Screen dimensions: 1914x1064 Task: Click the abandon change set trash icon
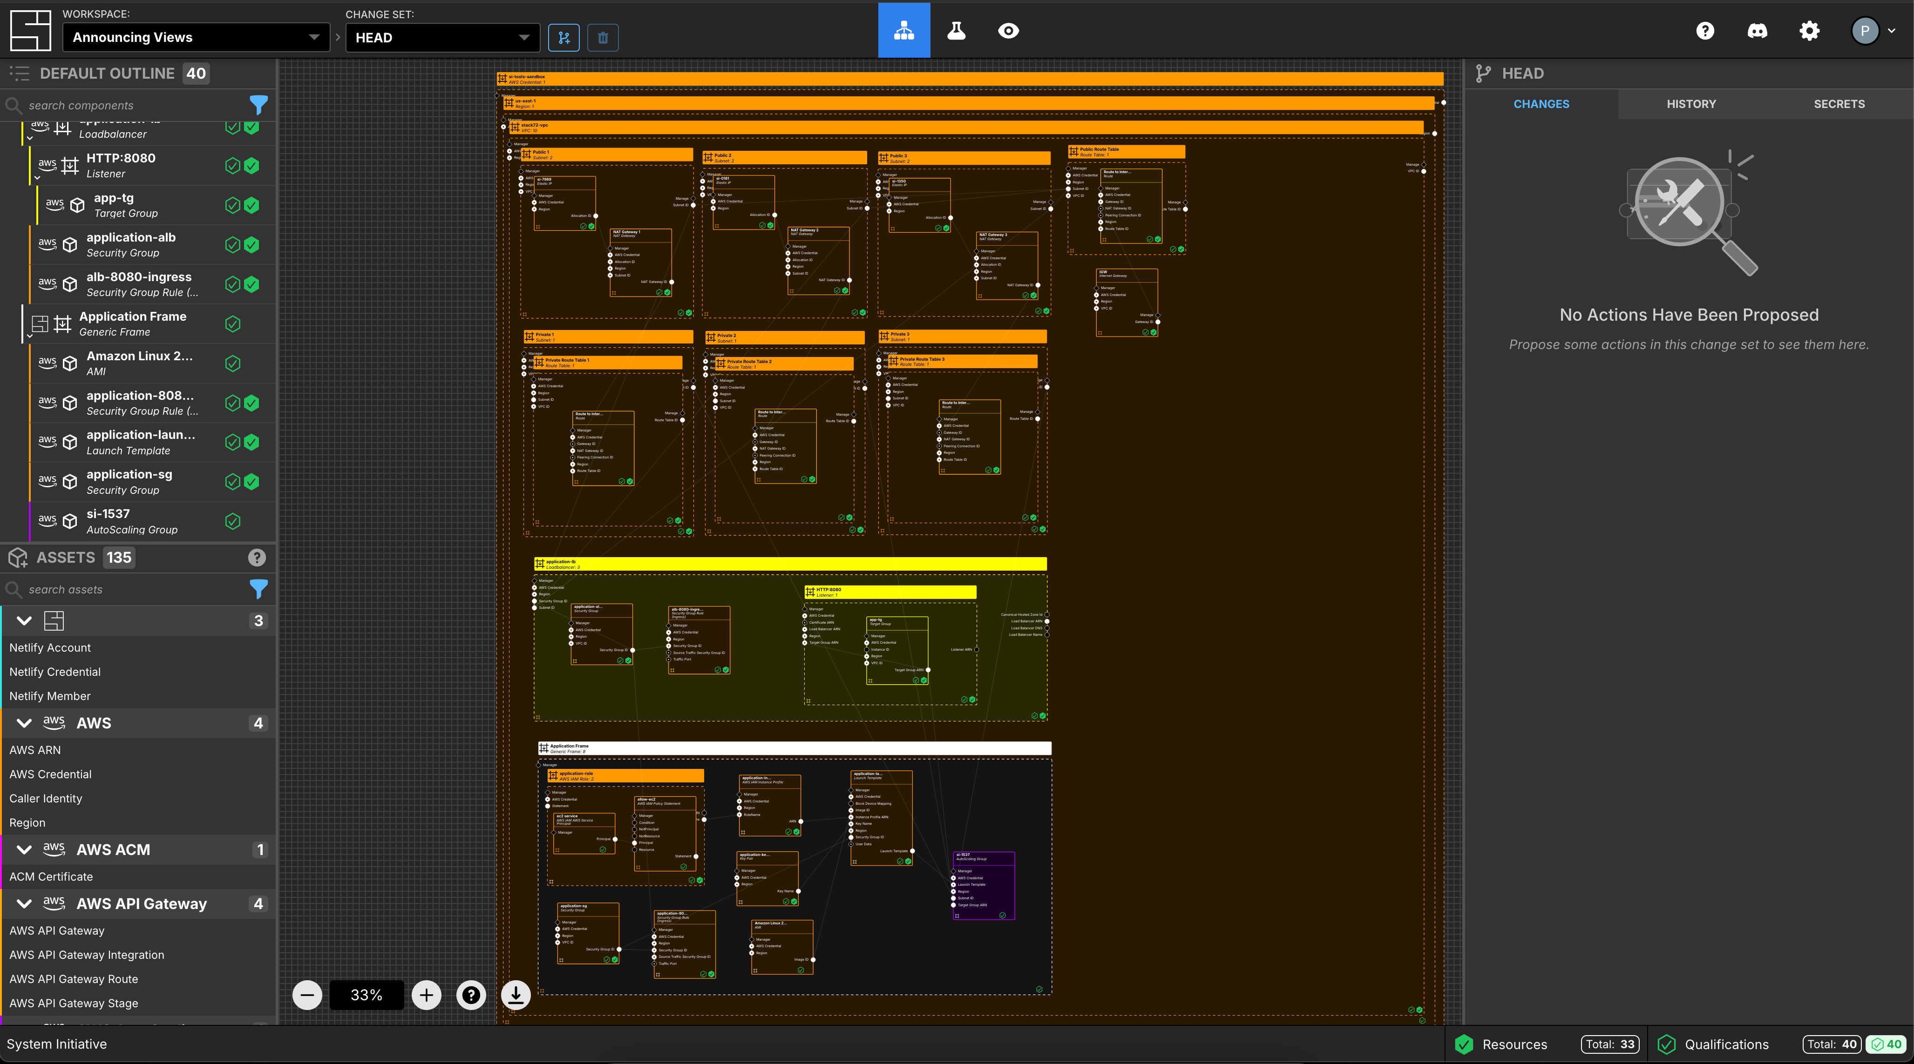603,38
